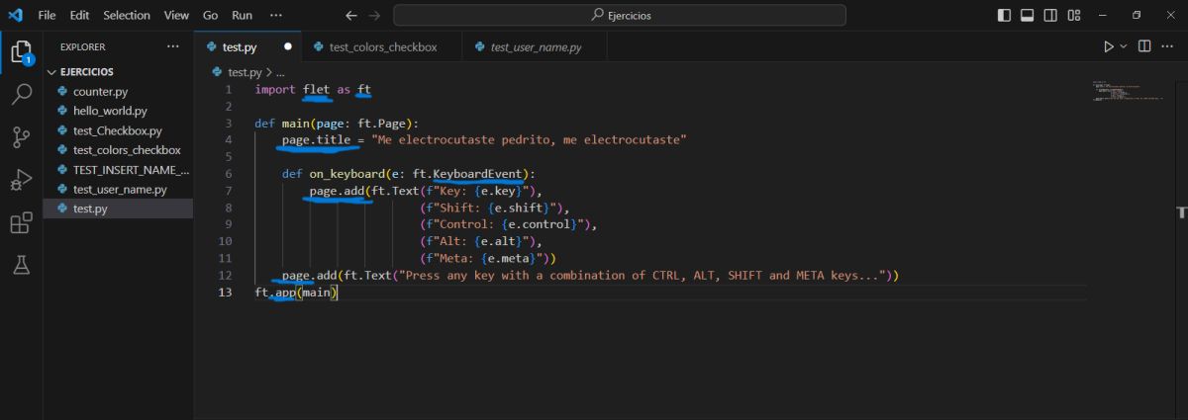This screenshot has width=1188, height=420.
Task: Open the Source Control view
Action: tap(21, 137)
